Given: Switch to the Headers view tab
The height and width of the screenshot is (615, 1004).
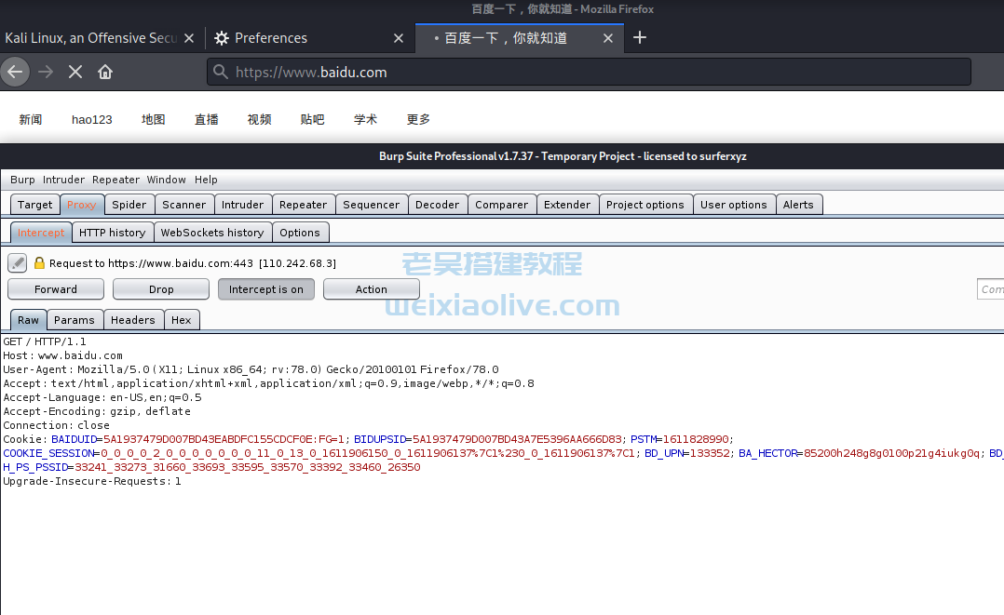Looking at the screenshot, I should tap(133, 320).
